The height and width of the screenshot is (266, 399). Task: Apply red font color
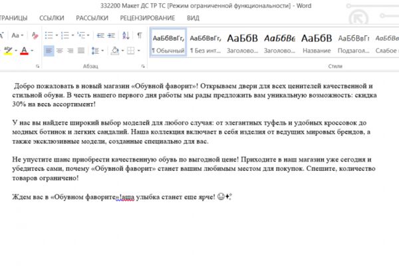pyautogui.click(x=24, y=51)
